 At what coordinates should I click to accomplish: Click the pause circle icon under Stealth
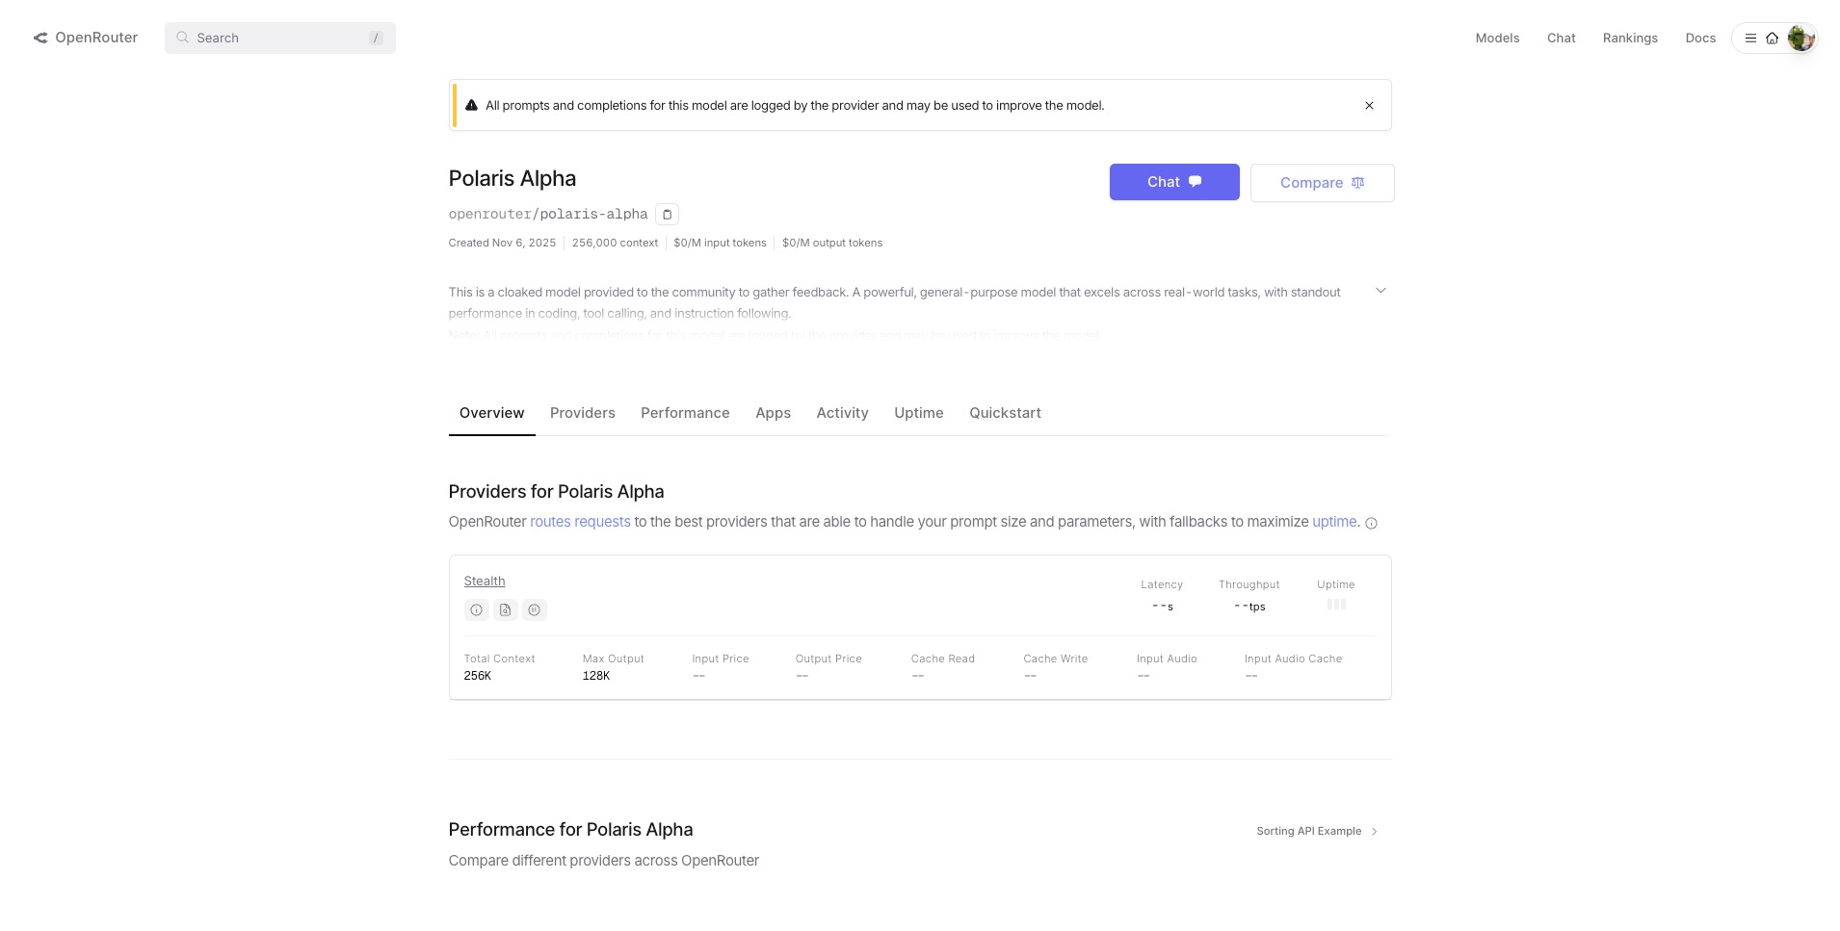pyautogui.click(x=534, y=609)
